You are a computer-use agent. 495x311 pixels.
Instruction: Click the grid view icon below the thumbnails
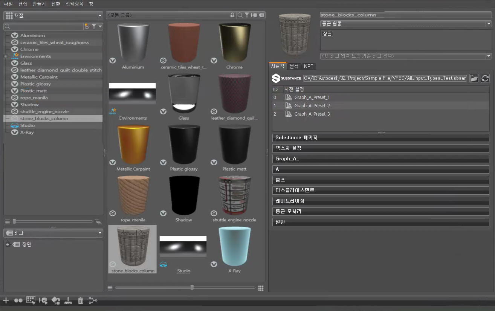pos(261,288)
